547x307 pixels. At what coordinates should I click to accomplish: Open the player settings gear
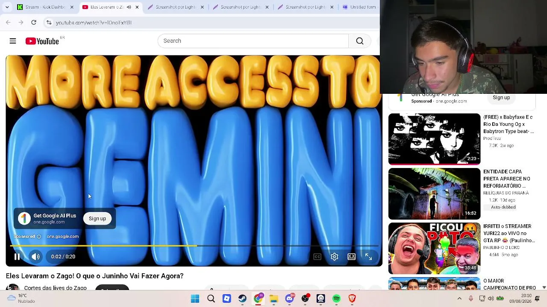coord(334,257)
